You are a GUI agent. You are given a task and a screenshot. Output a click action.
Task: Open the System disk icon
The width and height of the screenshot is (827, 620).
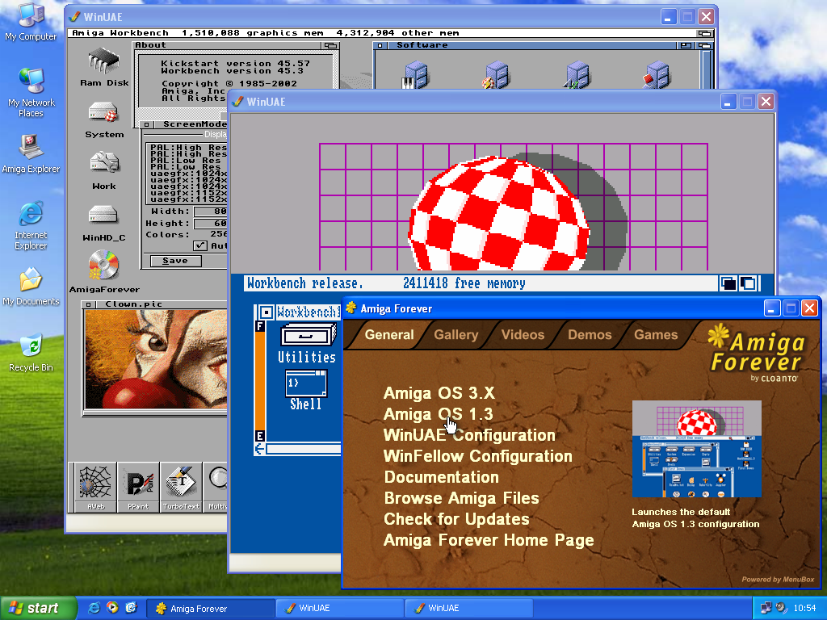coord(104,119)
